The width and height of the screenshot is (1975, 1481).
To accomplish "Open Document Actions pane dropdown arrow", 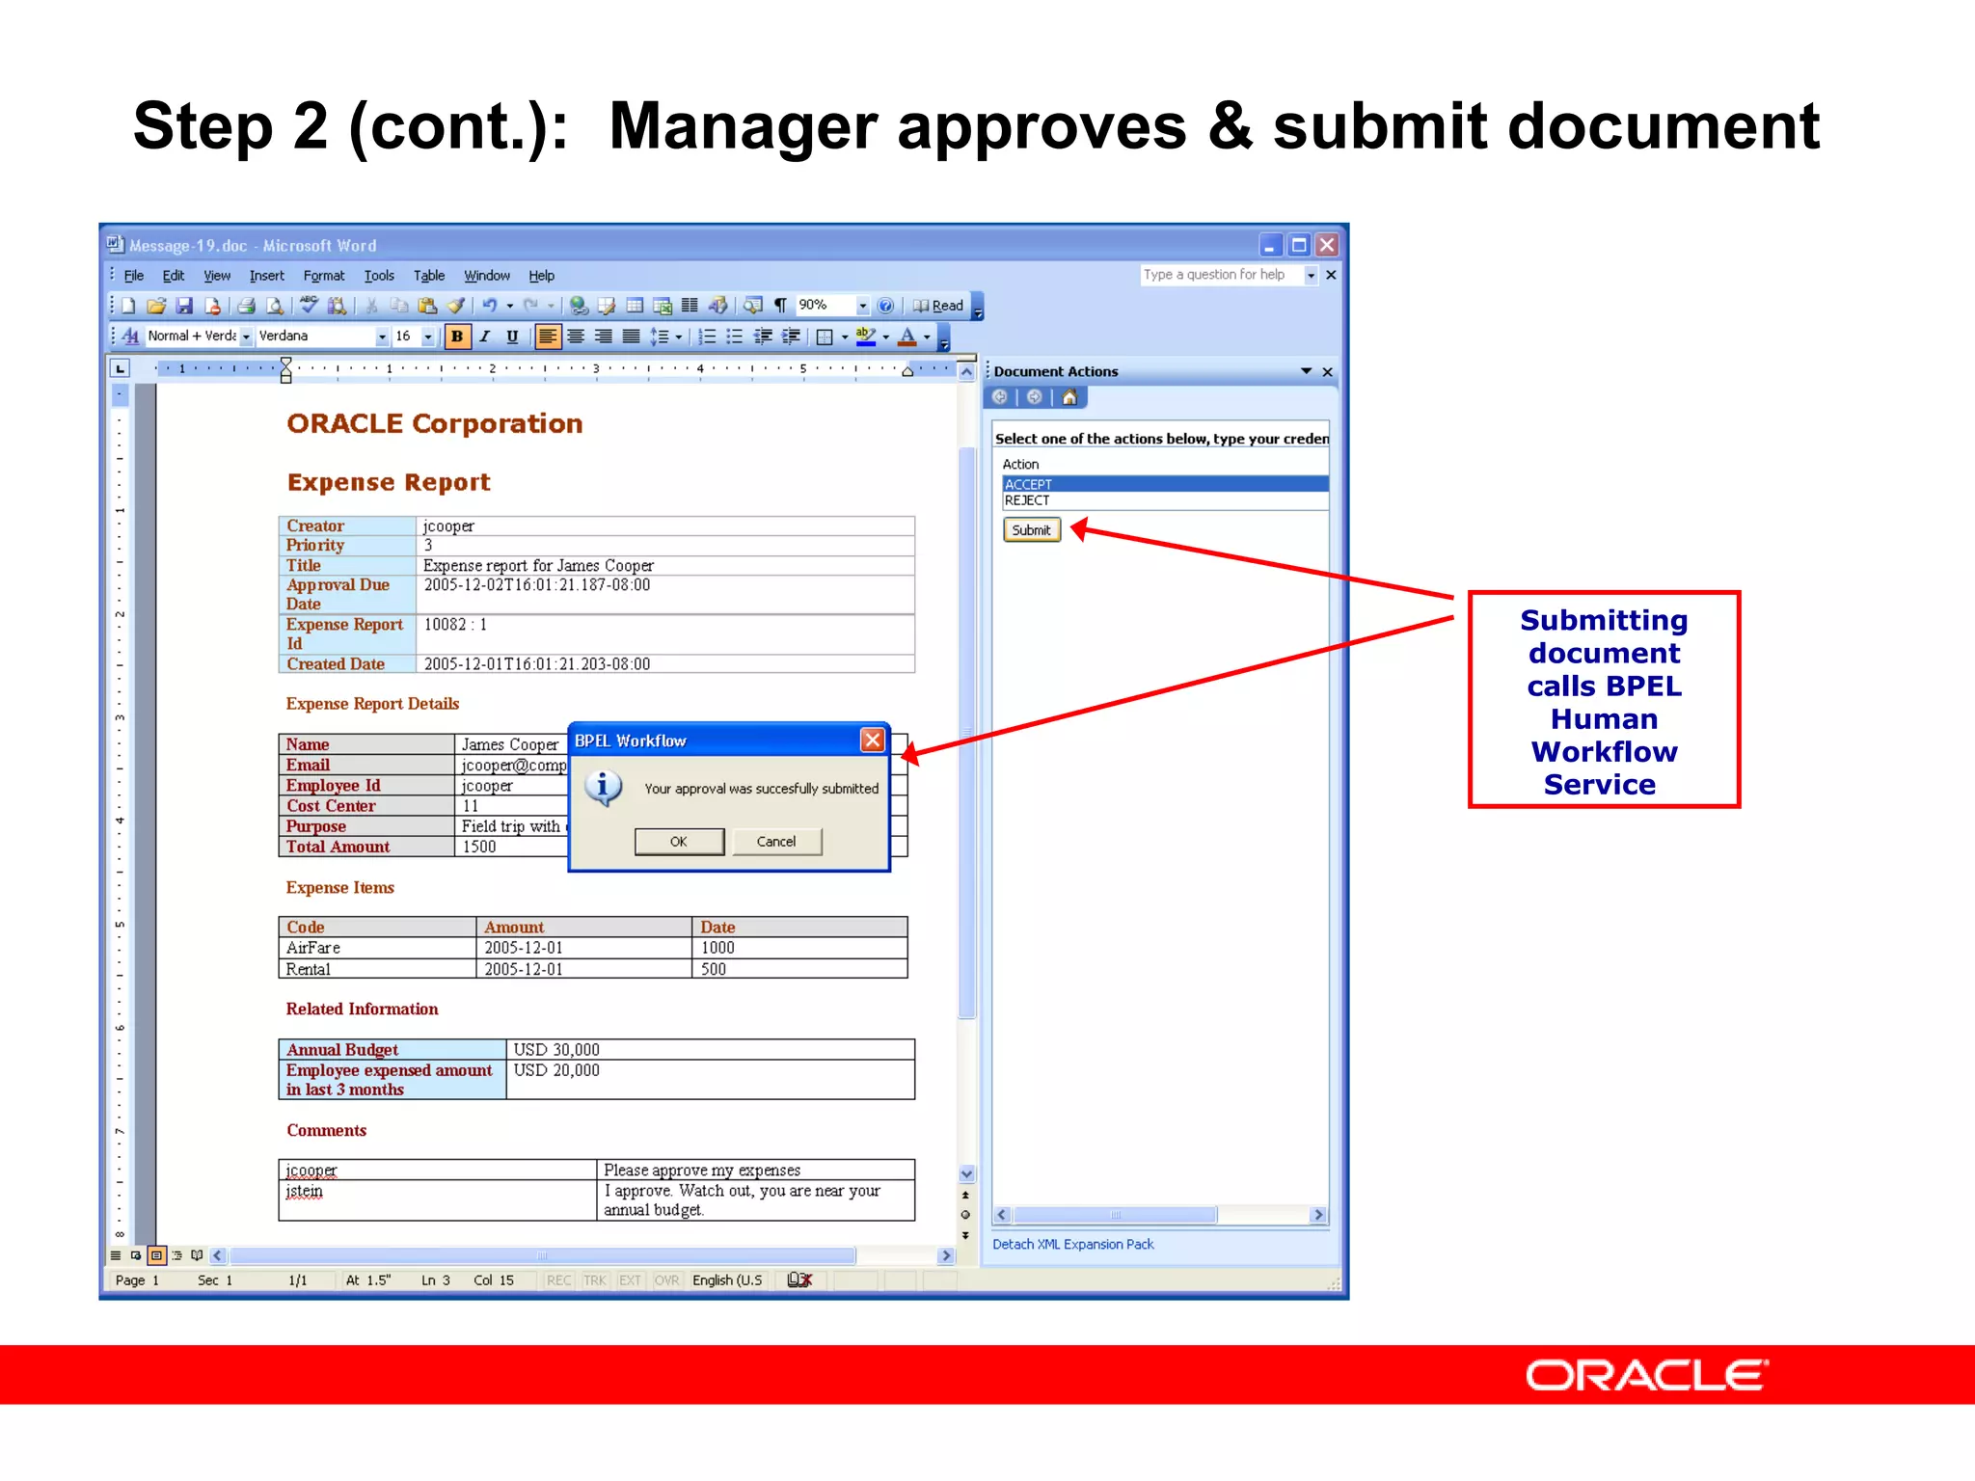I will (1306, 371).
